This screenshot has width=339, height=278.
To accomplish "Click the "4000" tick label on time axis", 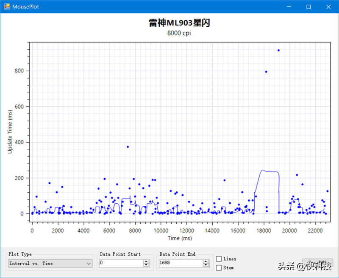I will click(x=83, y=230).
